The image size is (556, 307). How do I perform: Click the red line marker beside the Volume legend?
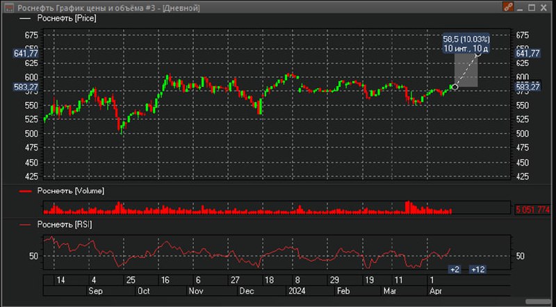(25, 191)
